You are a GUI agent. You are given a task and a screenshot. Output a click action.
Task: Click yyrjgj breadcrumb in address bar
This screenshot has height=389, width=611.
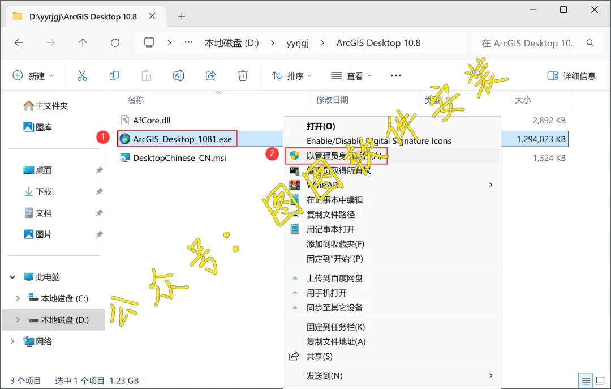298,43
